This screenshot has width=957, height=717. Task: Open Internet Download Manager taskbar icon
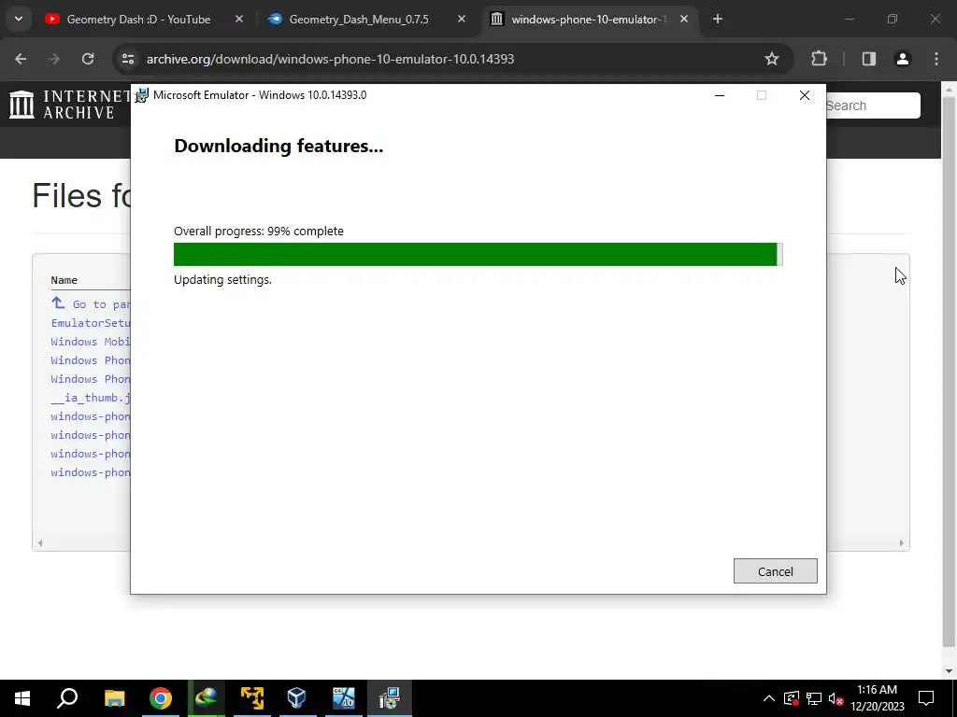207,698
